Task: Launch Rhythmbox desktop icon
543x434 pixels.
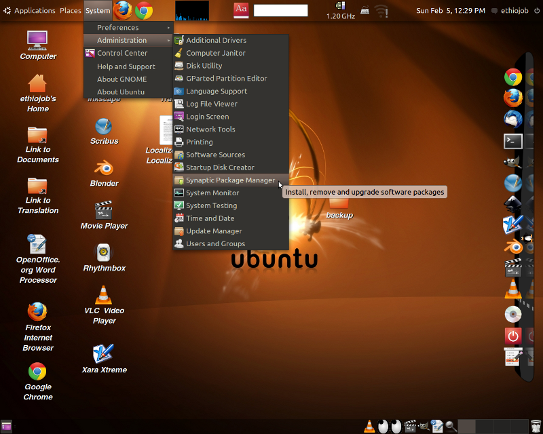Action: point(104,258)
